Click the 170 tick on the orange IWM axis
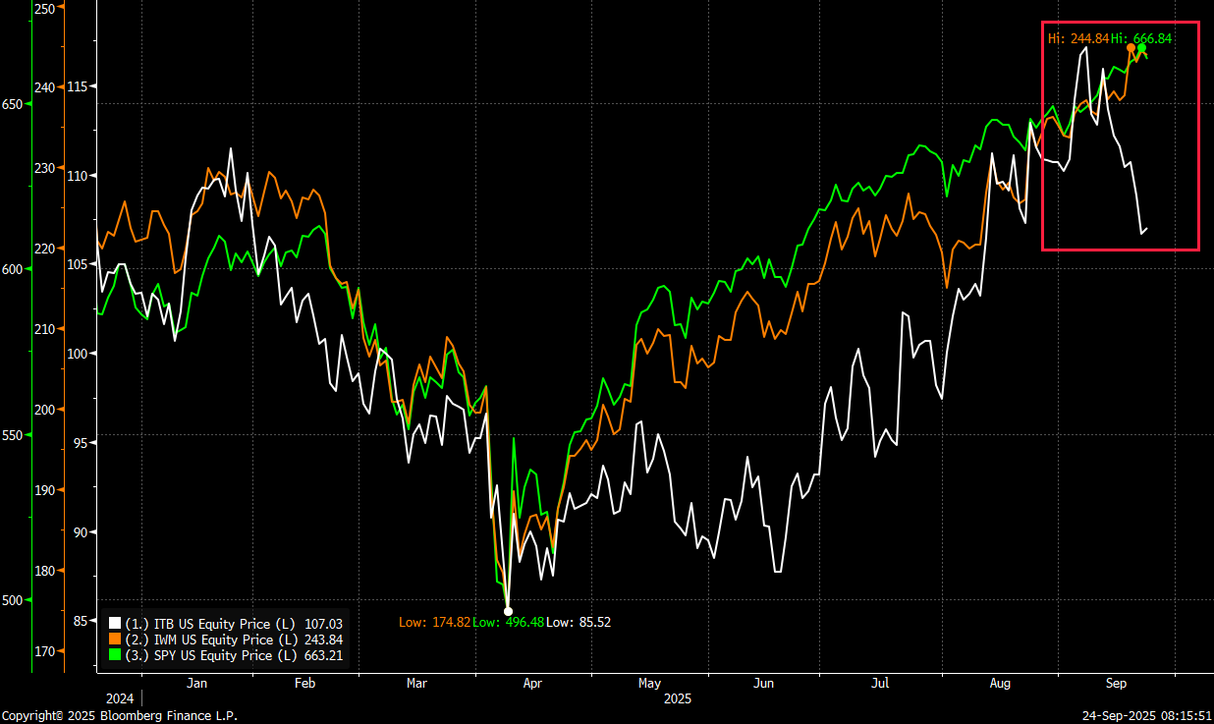 click(44, 651)
